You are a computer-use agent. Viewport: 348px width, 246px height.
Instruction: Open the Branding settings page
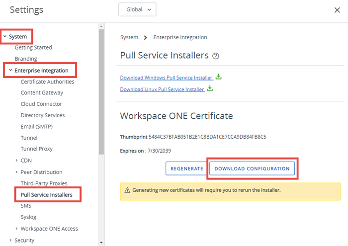26,59
